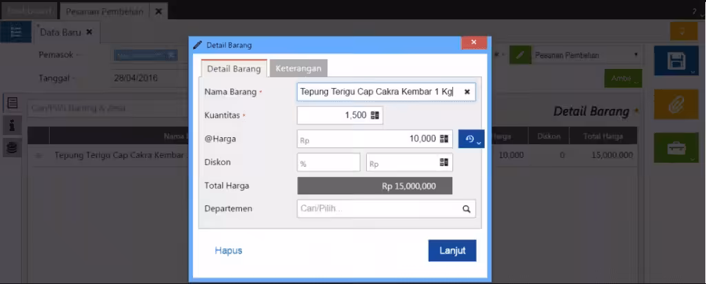
Task: Click the selected Pemasok tag
Action: click(146, 55)
